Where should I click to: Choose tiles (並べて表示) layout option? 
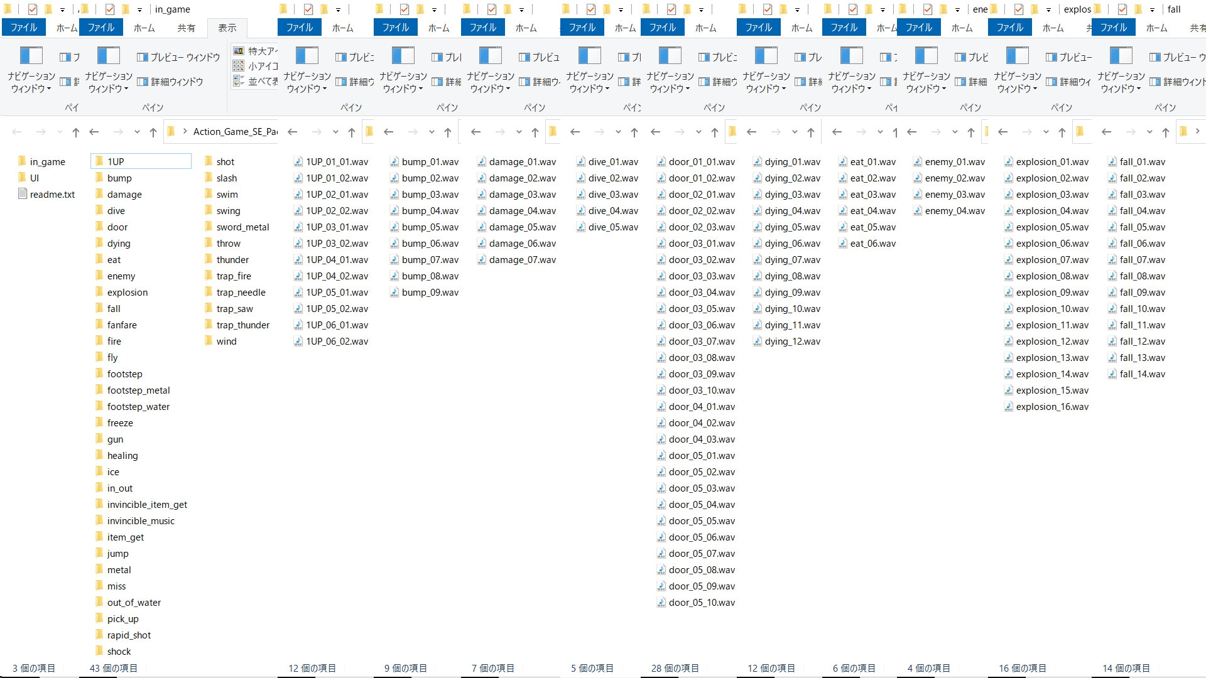pyautogui.click(x=255, y=81)
